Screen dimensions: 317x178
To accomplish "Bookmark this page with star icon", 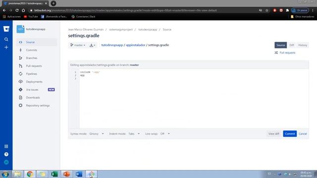I will coord(267,10).
